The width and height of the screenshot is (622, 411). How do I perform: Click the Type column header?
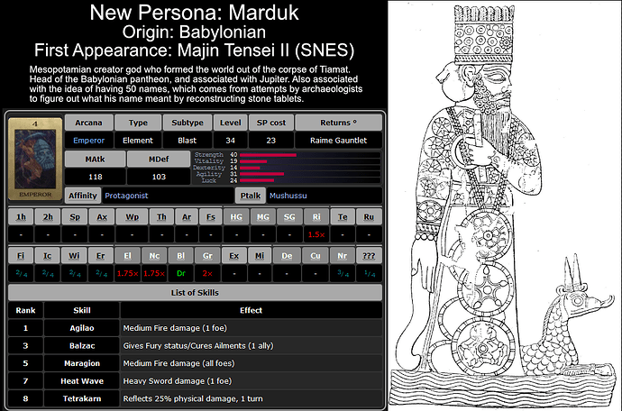click(x=138, y=123)
